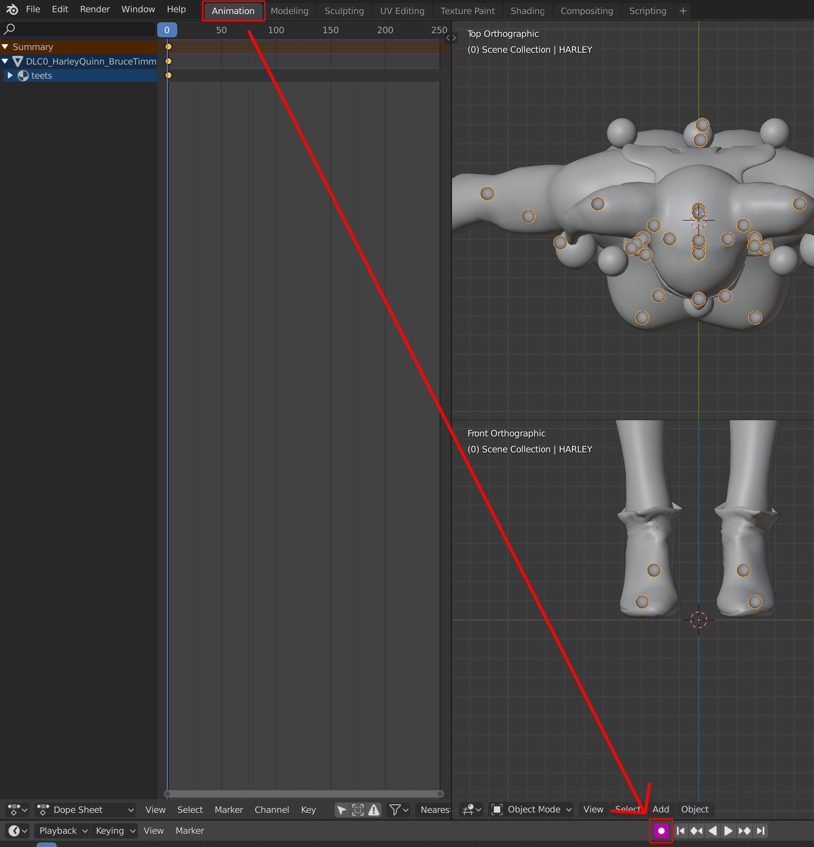Switch to the Texture Paint workspace tab

point(467,11)
